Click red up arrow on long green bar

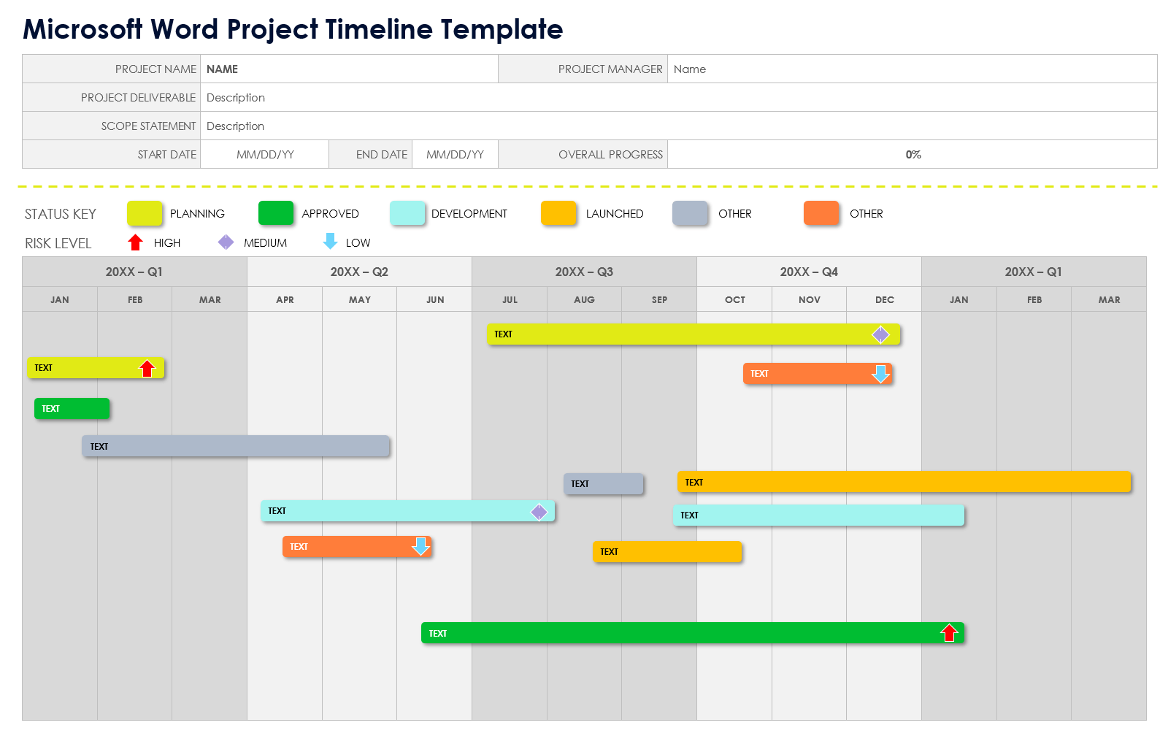(949, 633)
